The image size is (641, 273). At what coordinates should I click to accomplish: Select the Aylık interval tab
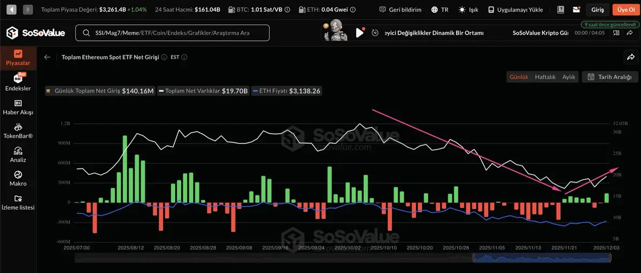point(569,77)
